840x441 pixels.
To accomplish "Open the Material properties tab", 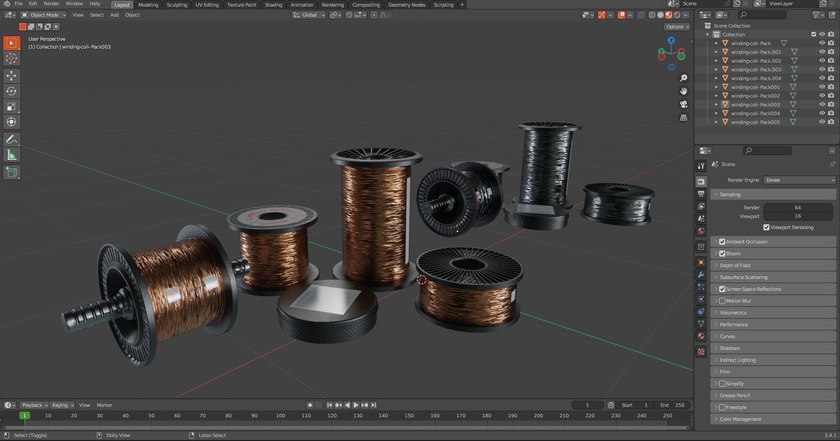I will pyautogui.click(x=701, y=336).
